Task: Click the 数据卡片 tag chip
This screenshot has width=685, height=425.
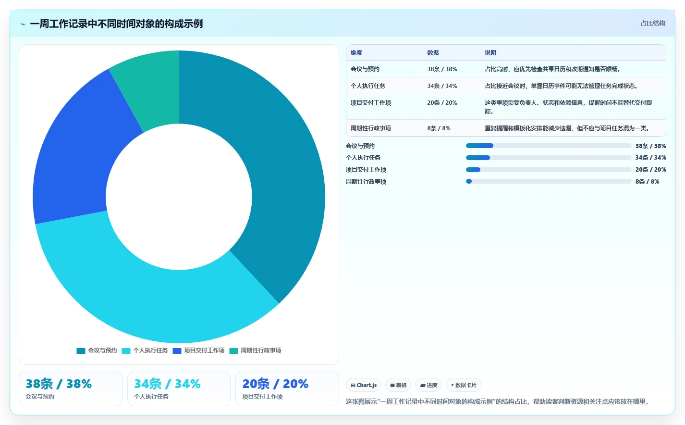Action: tap(464, 385)
